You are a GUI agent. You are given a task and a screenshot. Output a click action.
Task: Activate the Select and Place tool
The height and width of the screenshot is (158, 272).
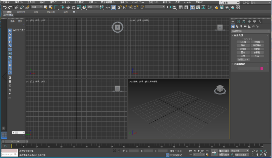click(84, 7)
